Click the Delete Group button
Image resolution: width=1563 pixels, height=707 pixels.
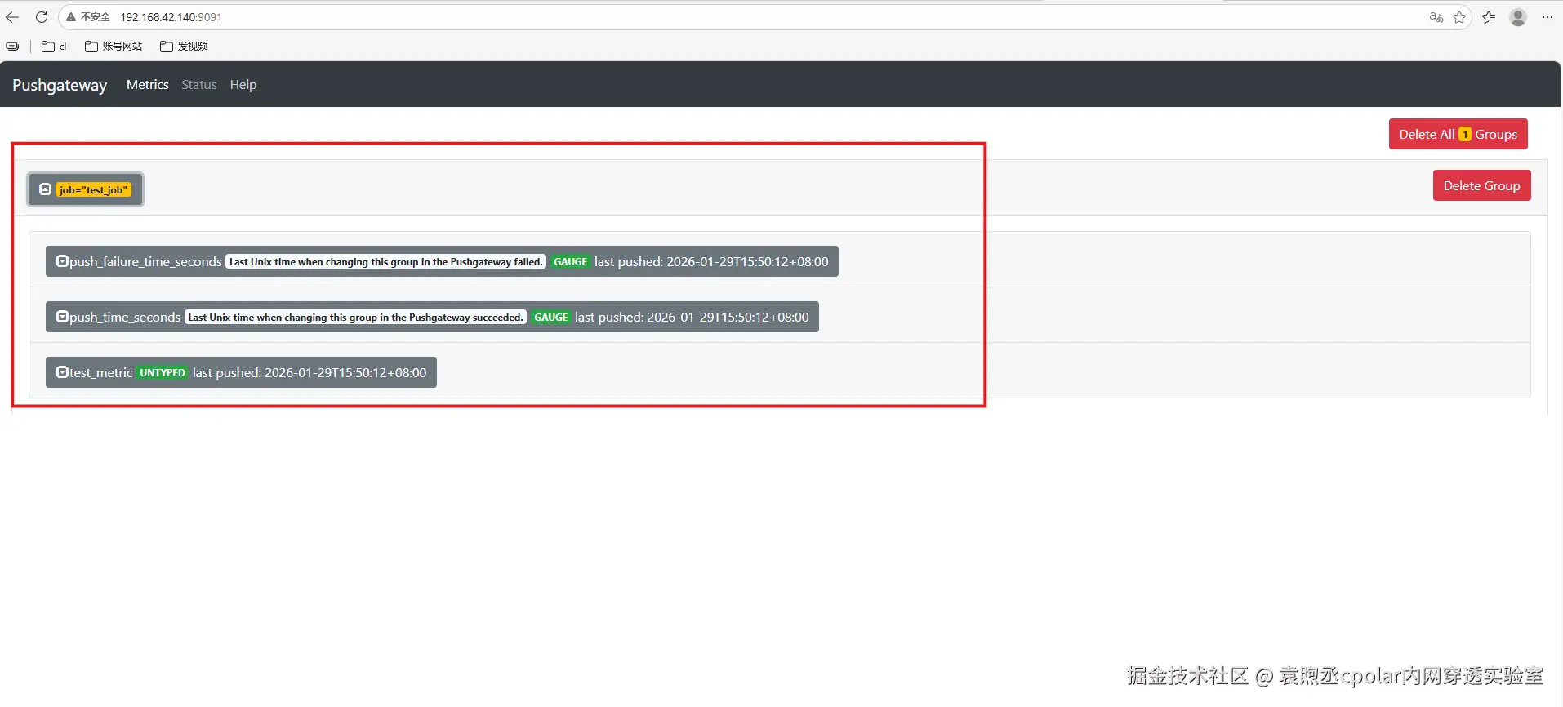tap(1482, 185)
